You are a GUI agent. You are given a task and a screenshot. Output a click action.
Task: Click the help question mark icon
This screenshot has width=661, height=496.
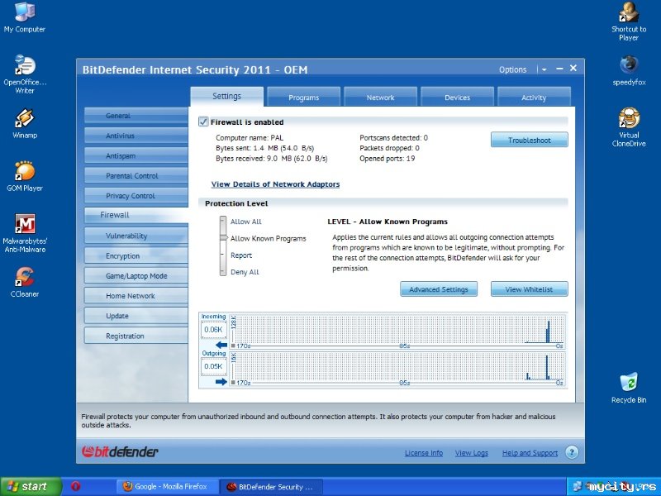pos(572,452)
